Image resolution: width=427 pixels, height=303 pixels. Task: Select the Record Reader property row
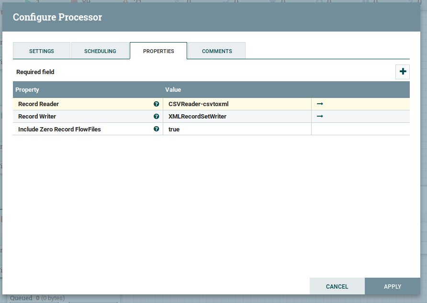click(38, 104)
